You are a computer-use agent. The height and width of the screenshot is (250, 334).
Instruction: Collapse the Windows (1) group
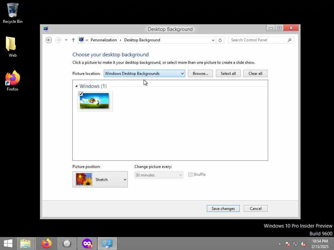(x=76, y=86)
